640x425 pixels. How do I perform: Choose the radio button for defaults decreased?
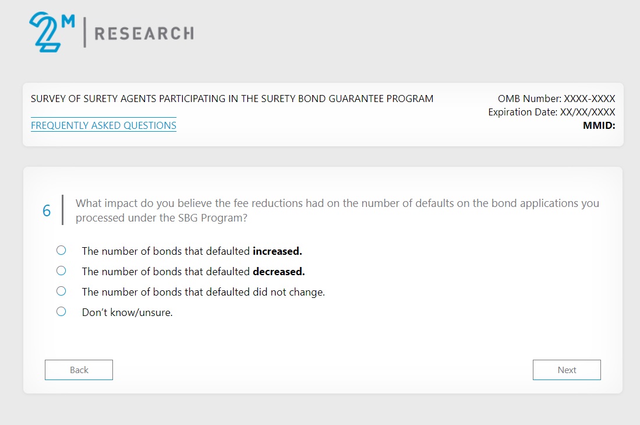click(61, 271)
